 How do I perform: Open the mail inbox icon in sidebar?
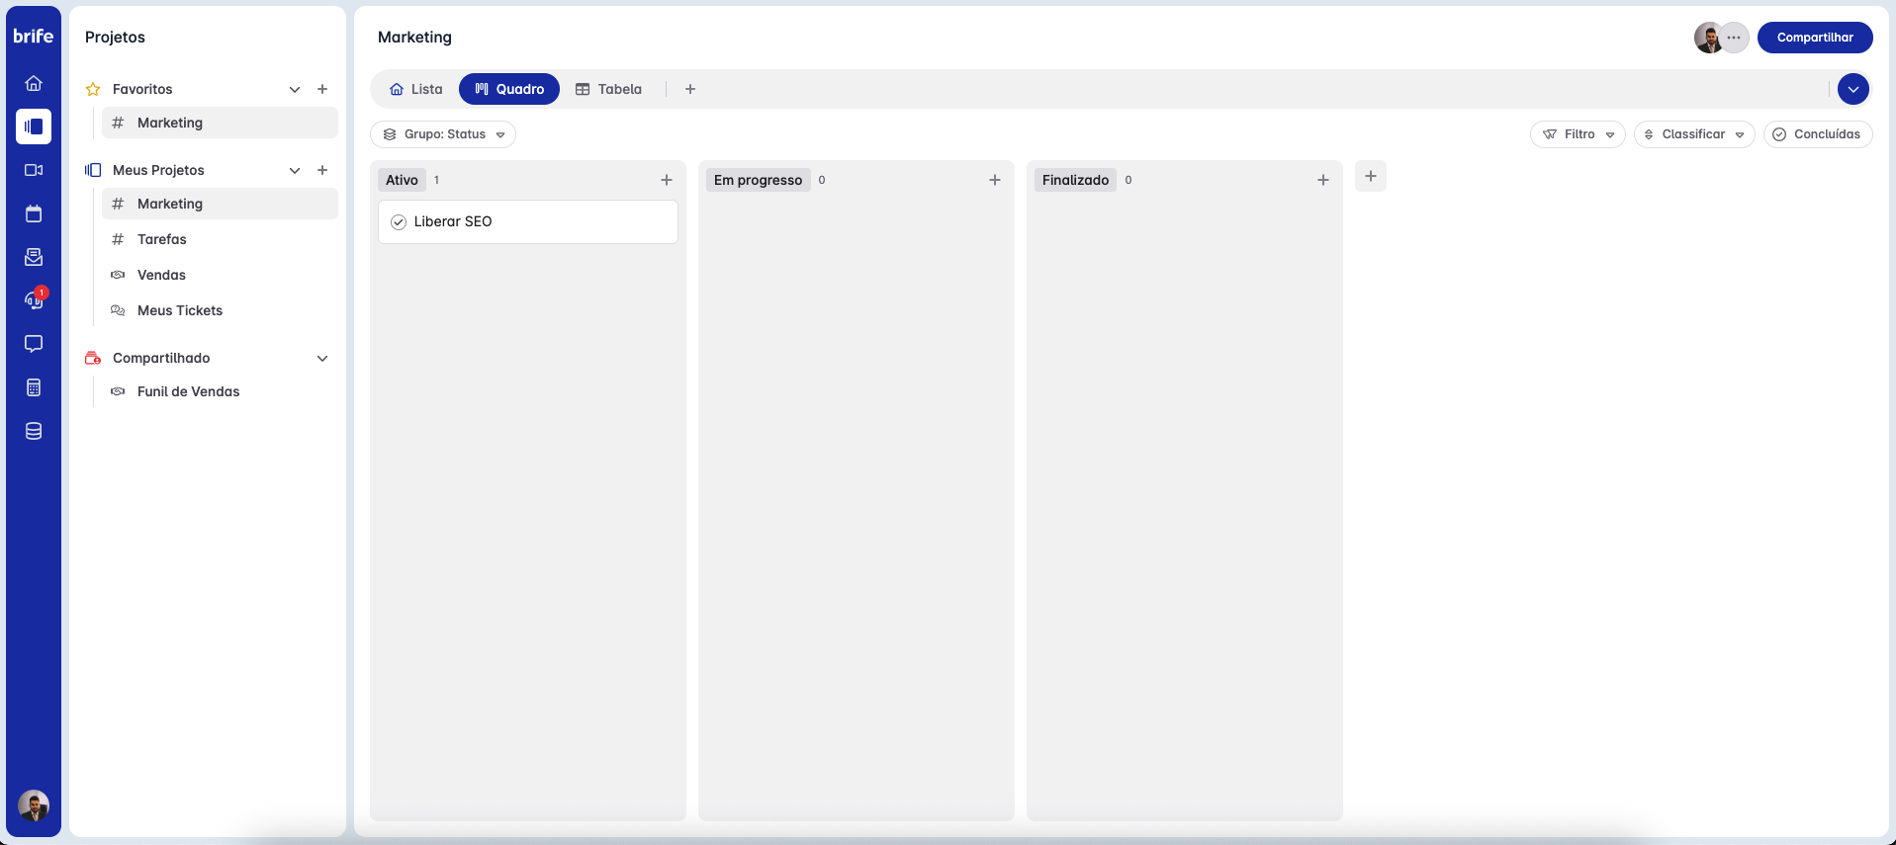click(x=34, y=257)
